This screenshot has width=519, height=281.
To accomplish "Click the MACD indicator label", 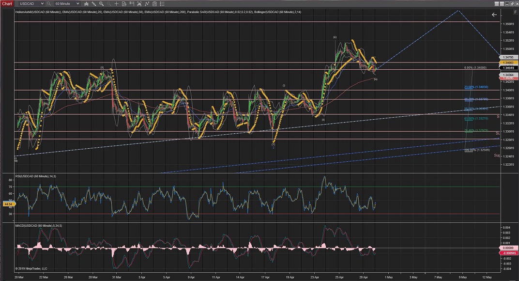I will tap(40, 226).
